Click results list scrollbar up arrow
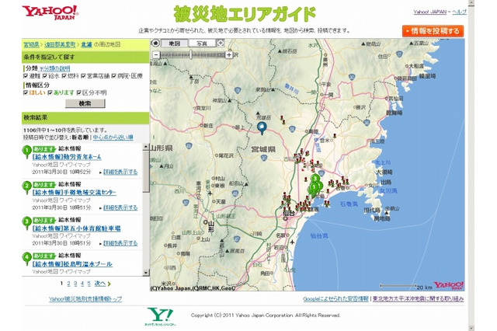The width and height of the screenshot is (497, 331). coord(146,147)
